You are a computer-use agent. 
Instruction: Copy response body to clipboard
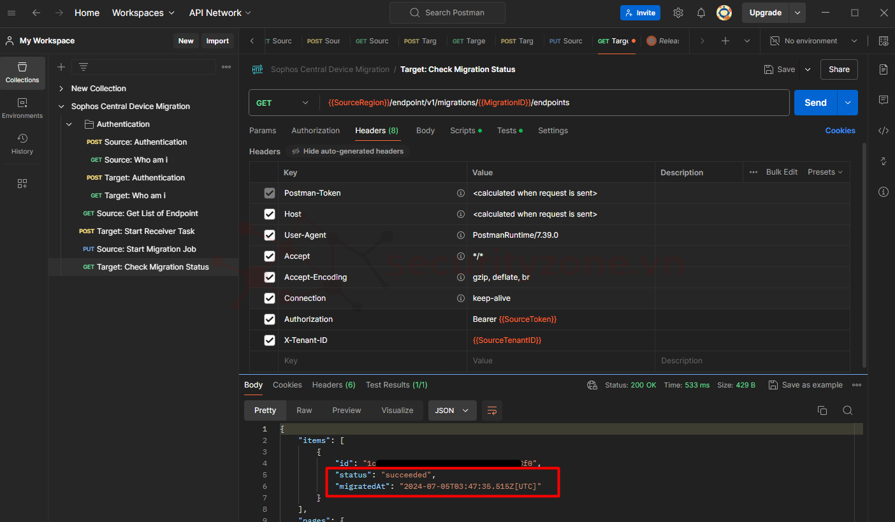[x=822, y=410]
